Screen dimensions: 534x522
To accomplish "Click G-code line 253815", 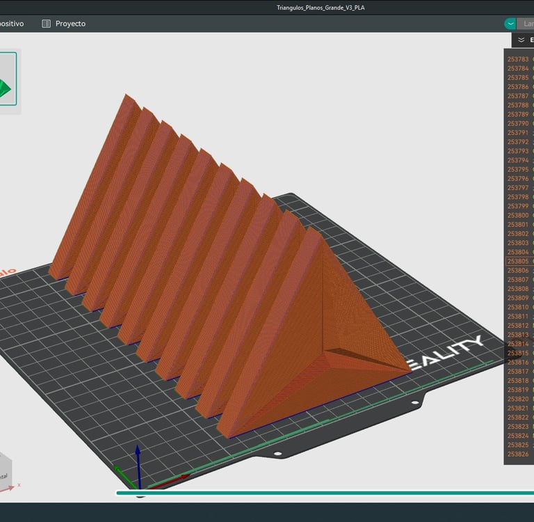I will click(518, 353).
